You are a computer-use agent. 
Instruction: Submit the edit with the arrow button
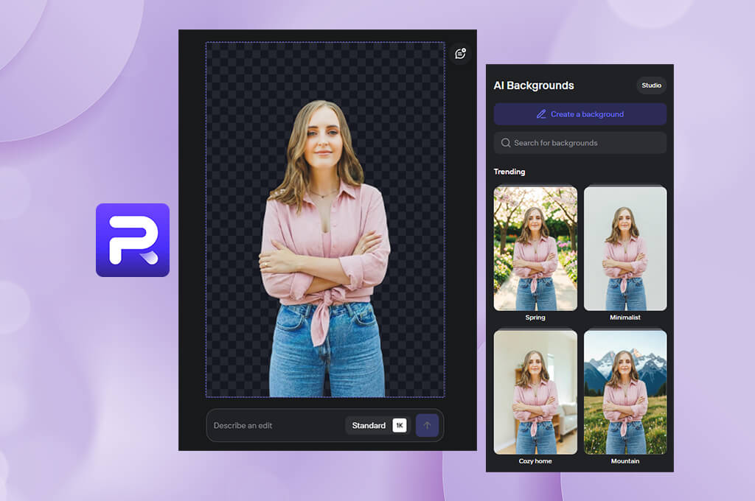tap(427, 425)
